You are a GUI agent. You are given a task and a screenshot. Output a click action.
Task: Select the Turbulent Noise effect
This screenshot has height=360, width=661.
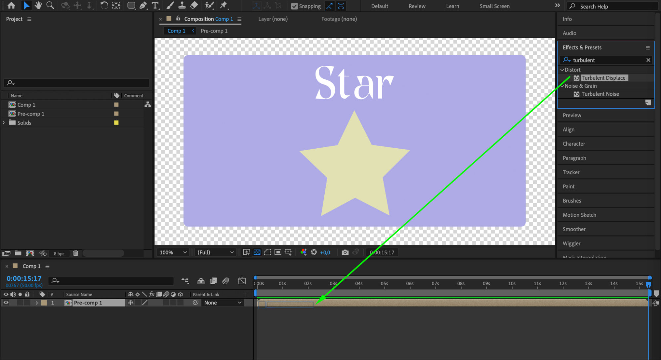point(600,94)
